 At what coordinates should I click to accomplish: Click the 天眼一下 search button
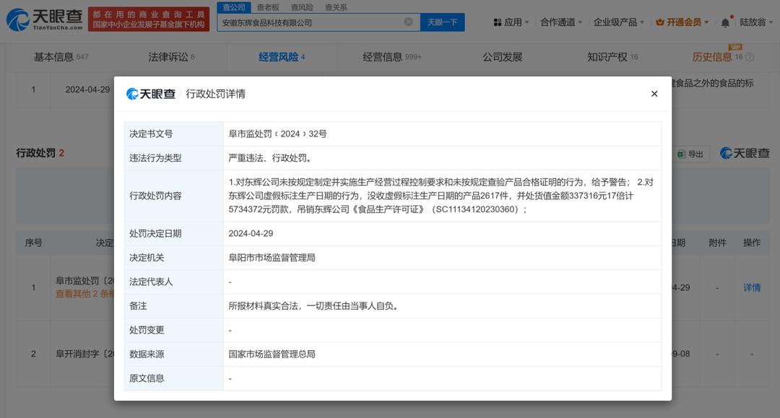click(442, 22)
